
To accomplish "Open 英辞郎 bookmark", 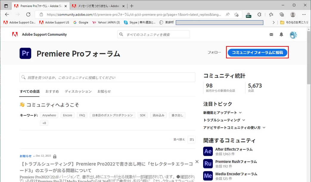I will click(x=167, y=22).
